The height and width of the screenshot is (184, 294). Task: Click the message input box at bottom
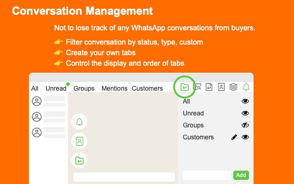(x=124, y=177)
